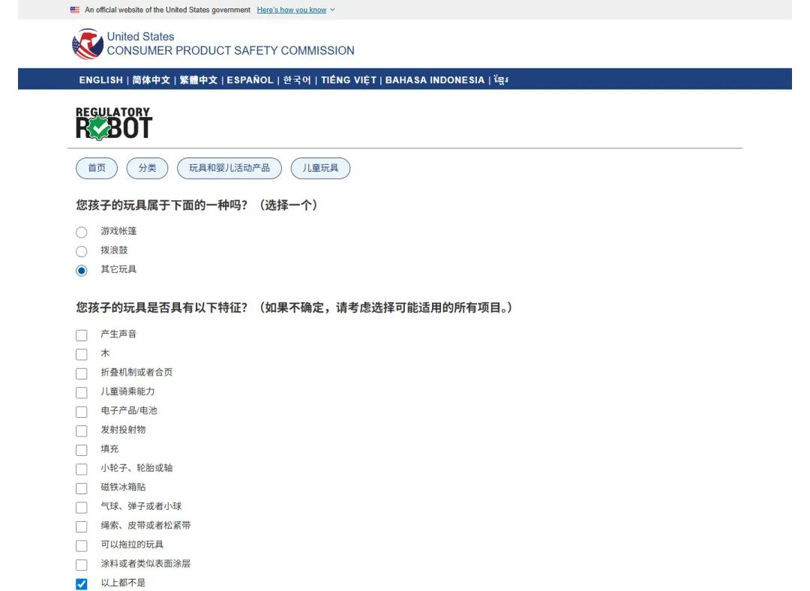This screenshot has width=810, height=591.
Task: Check the 儿童骑乘能力 checkbox
Action: coord(82,392)
